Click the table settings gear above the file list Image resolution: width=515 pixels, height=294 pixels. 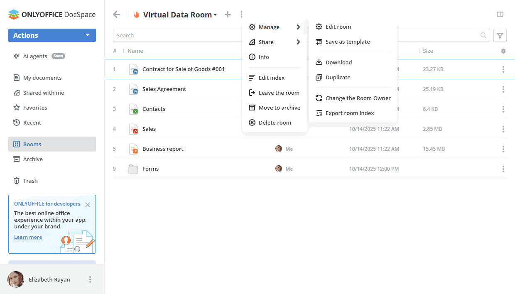[x=503, y=51]
